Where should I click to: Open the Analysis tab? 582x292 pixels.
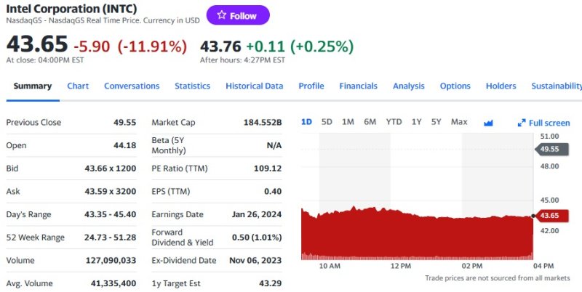[x=408, y=86]
